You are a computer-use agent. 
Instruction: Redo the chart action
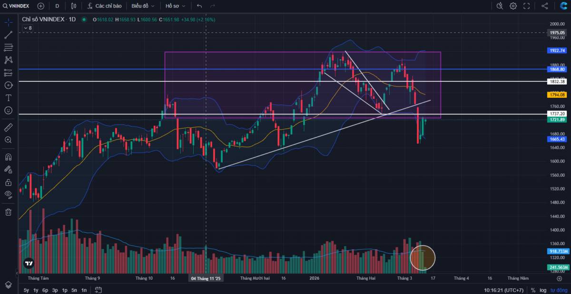point(212,6)
